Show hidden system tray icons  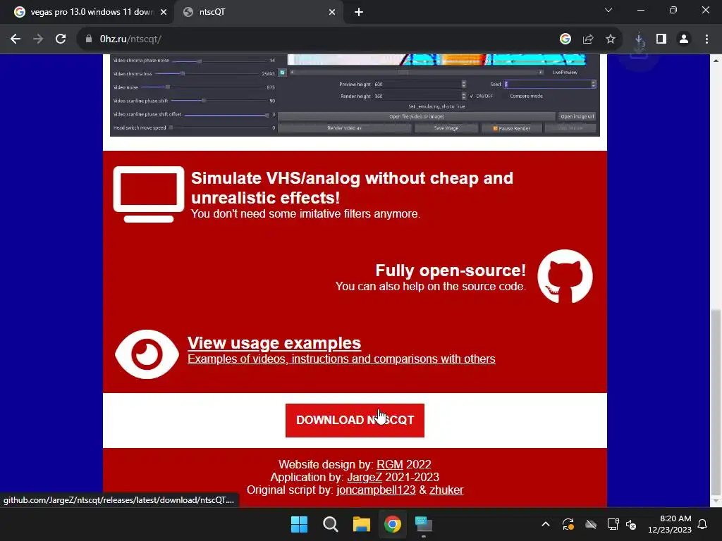point(545,524)
